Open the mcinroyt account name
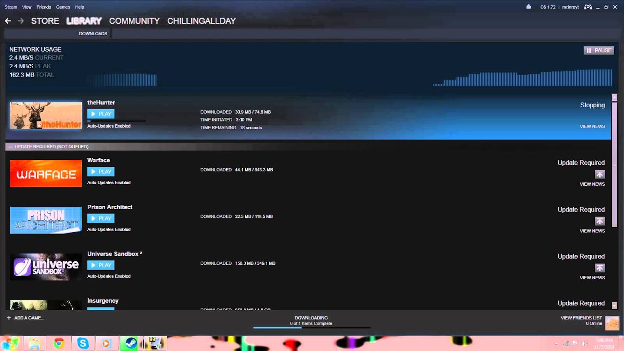 (570, 7)
